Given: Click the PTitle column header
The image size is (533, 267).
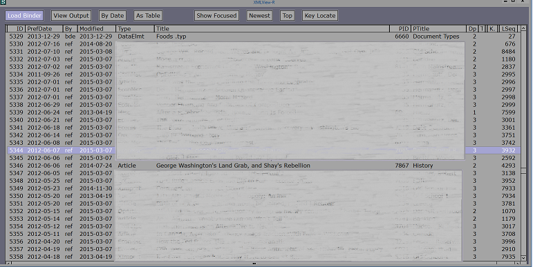Looking at the screenshot, I should (439, 29).
